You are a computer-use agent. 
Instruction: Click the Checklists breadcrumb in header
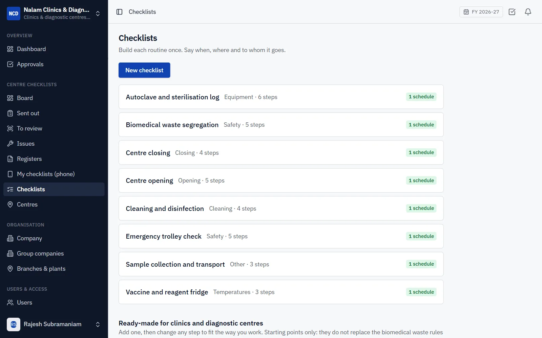click(x=142, y=12)
